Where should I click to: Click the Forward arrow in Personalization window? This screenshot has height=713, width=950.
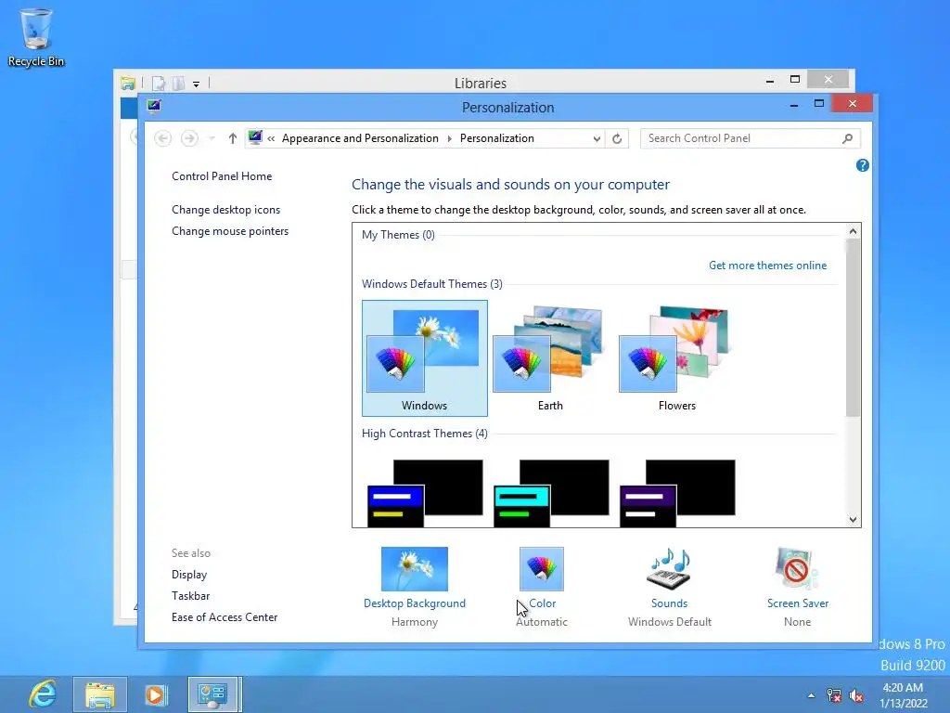coord(189,138)
